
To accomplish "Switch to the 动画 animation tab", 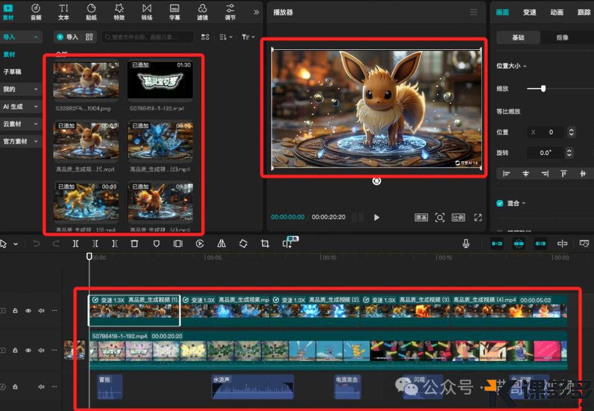I will [557, 12].
